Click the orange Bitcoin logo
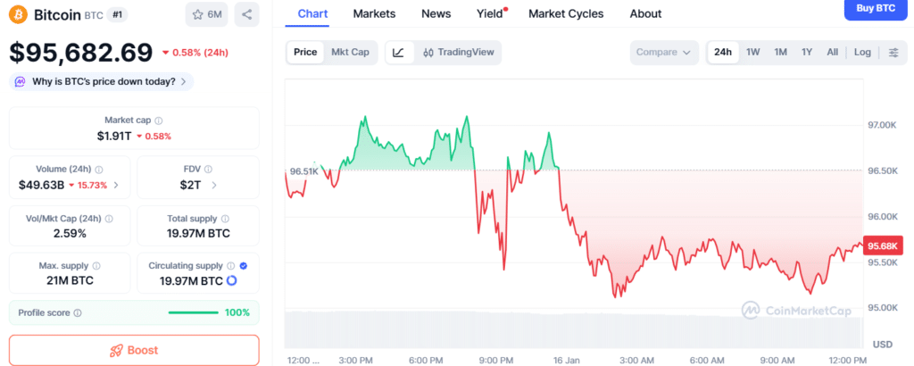914x366 pixels. click(x=17, y=14)
